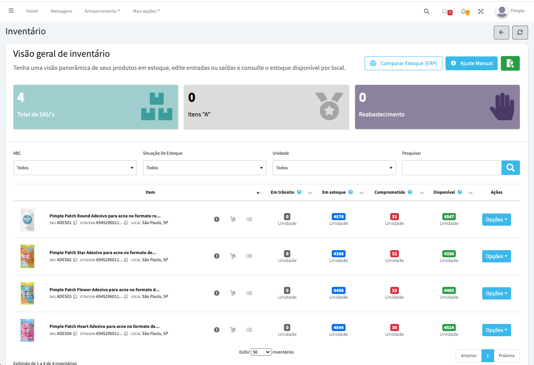The width and height of the screenshot is (534, 365).
Task: Change the Exibir rows-per-page selector
Action: coord(261,352)
